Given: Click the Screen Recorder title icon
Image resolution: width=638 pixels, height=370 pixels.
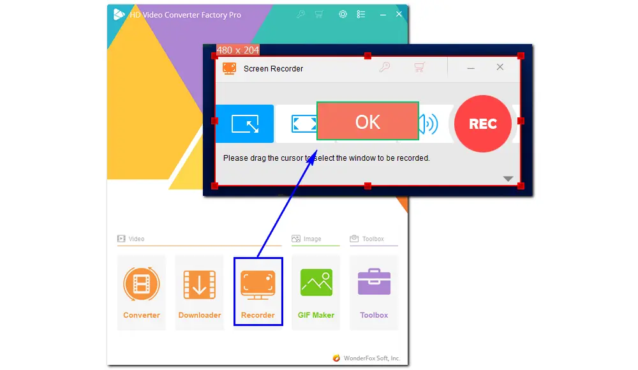Looking at the screenshot, I should coord(230,68).
